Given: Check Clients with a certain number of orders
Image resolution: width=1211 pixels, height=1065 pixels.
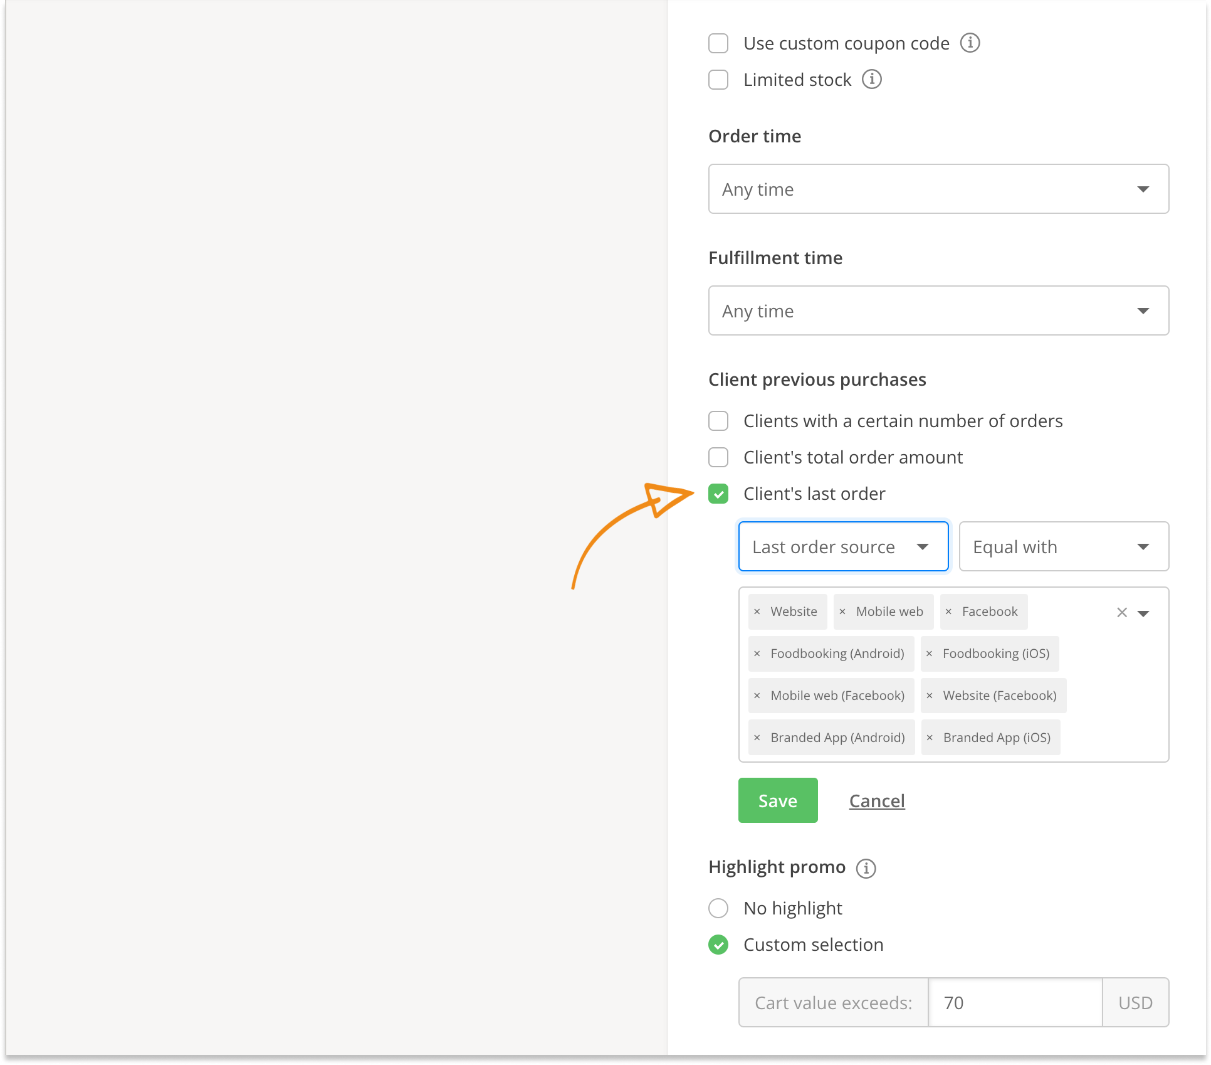Looking at the screenshot, I should tap(718, 421).
